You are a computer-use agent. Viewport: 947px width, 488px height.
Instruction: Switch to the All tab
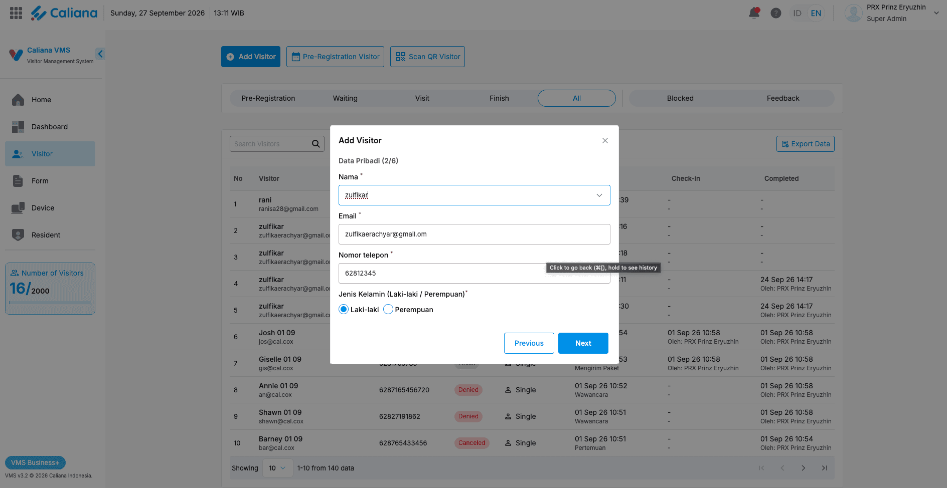point(577,98)
